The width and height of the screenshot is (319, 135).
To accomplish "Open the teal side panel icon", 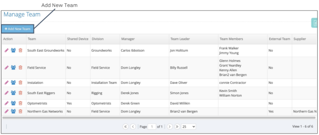I will pyautogui.click(x=315, y=23).
